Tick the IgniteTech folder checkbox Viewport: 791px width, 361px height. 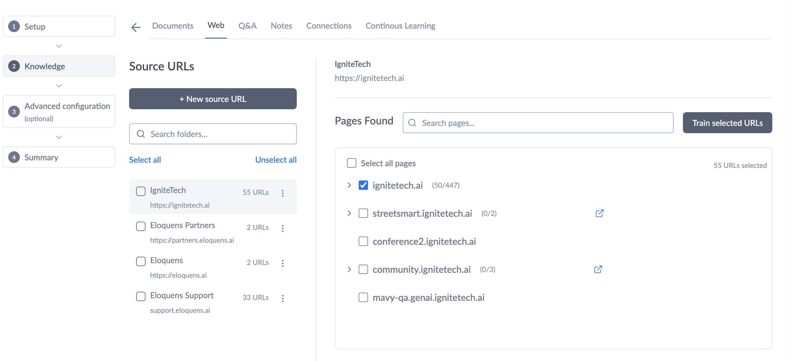(x=140, y=191)
